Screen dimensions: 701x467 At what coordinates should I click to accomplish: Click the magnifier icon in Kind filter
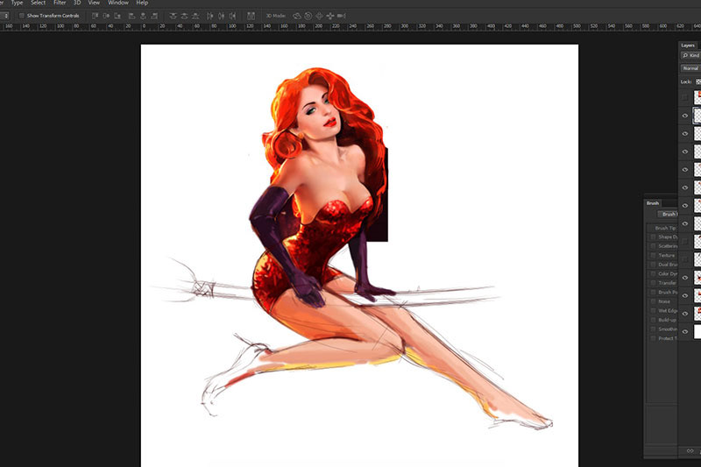coord(685,55)
